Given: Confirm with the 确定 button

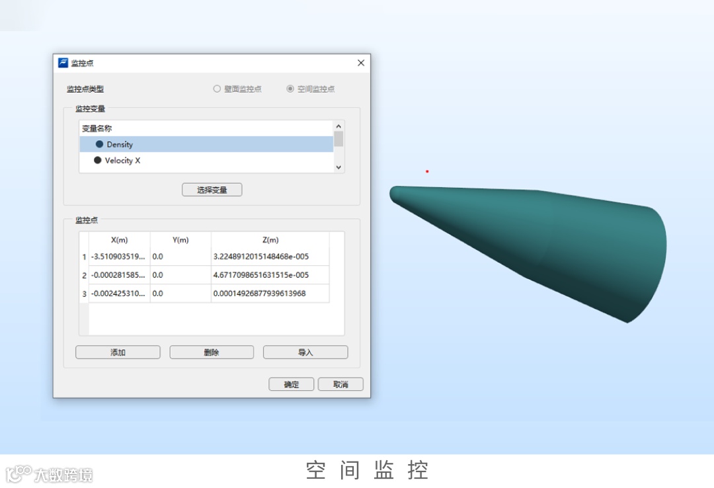Looking at the screenshot, I should point(292,384).
